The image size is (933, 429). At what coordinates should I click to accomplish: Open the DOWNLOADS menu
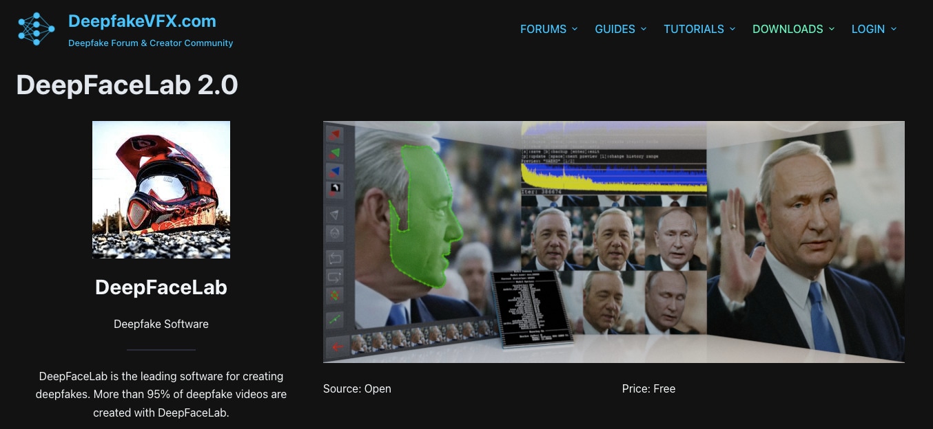(788, 29)
